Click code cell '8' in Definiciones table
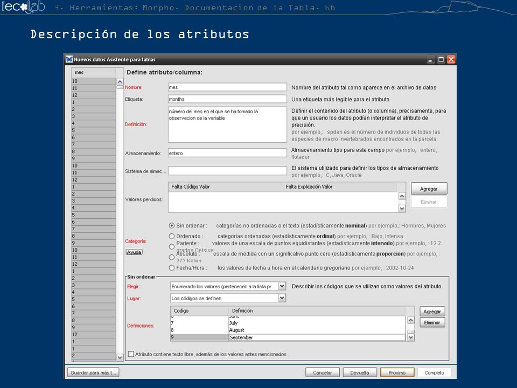Viewport: 517px width, 388px height. pyautogui.click(x=199, y=330)
